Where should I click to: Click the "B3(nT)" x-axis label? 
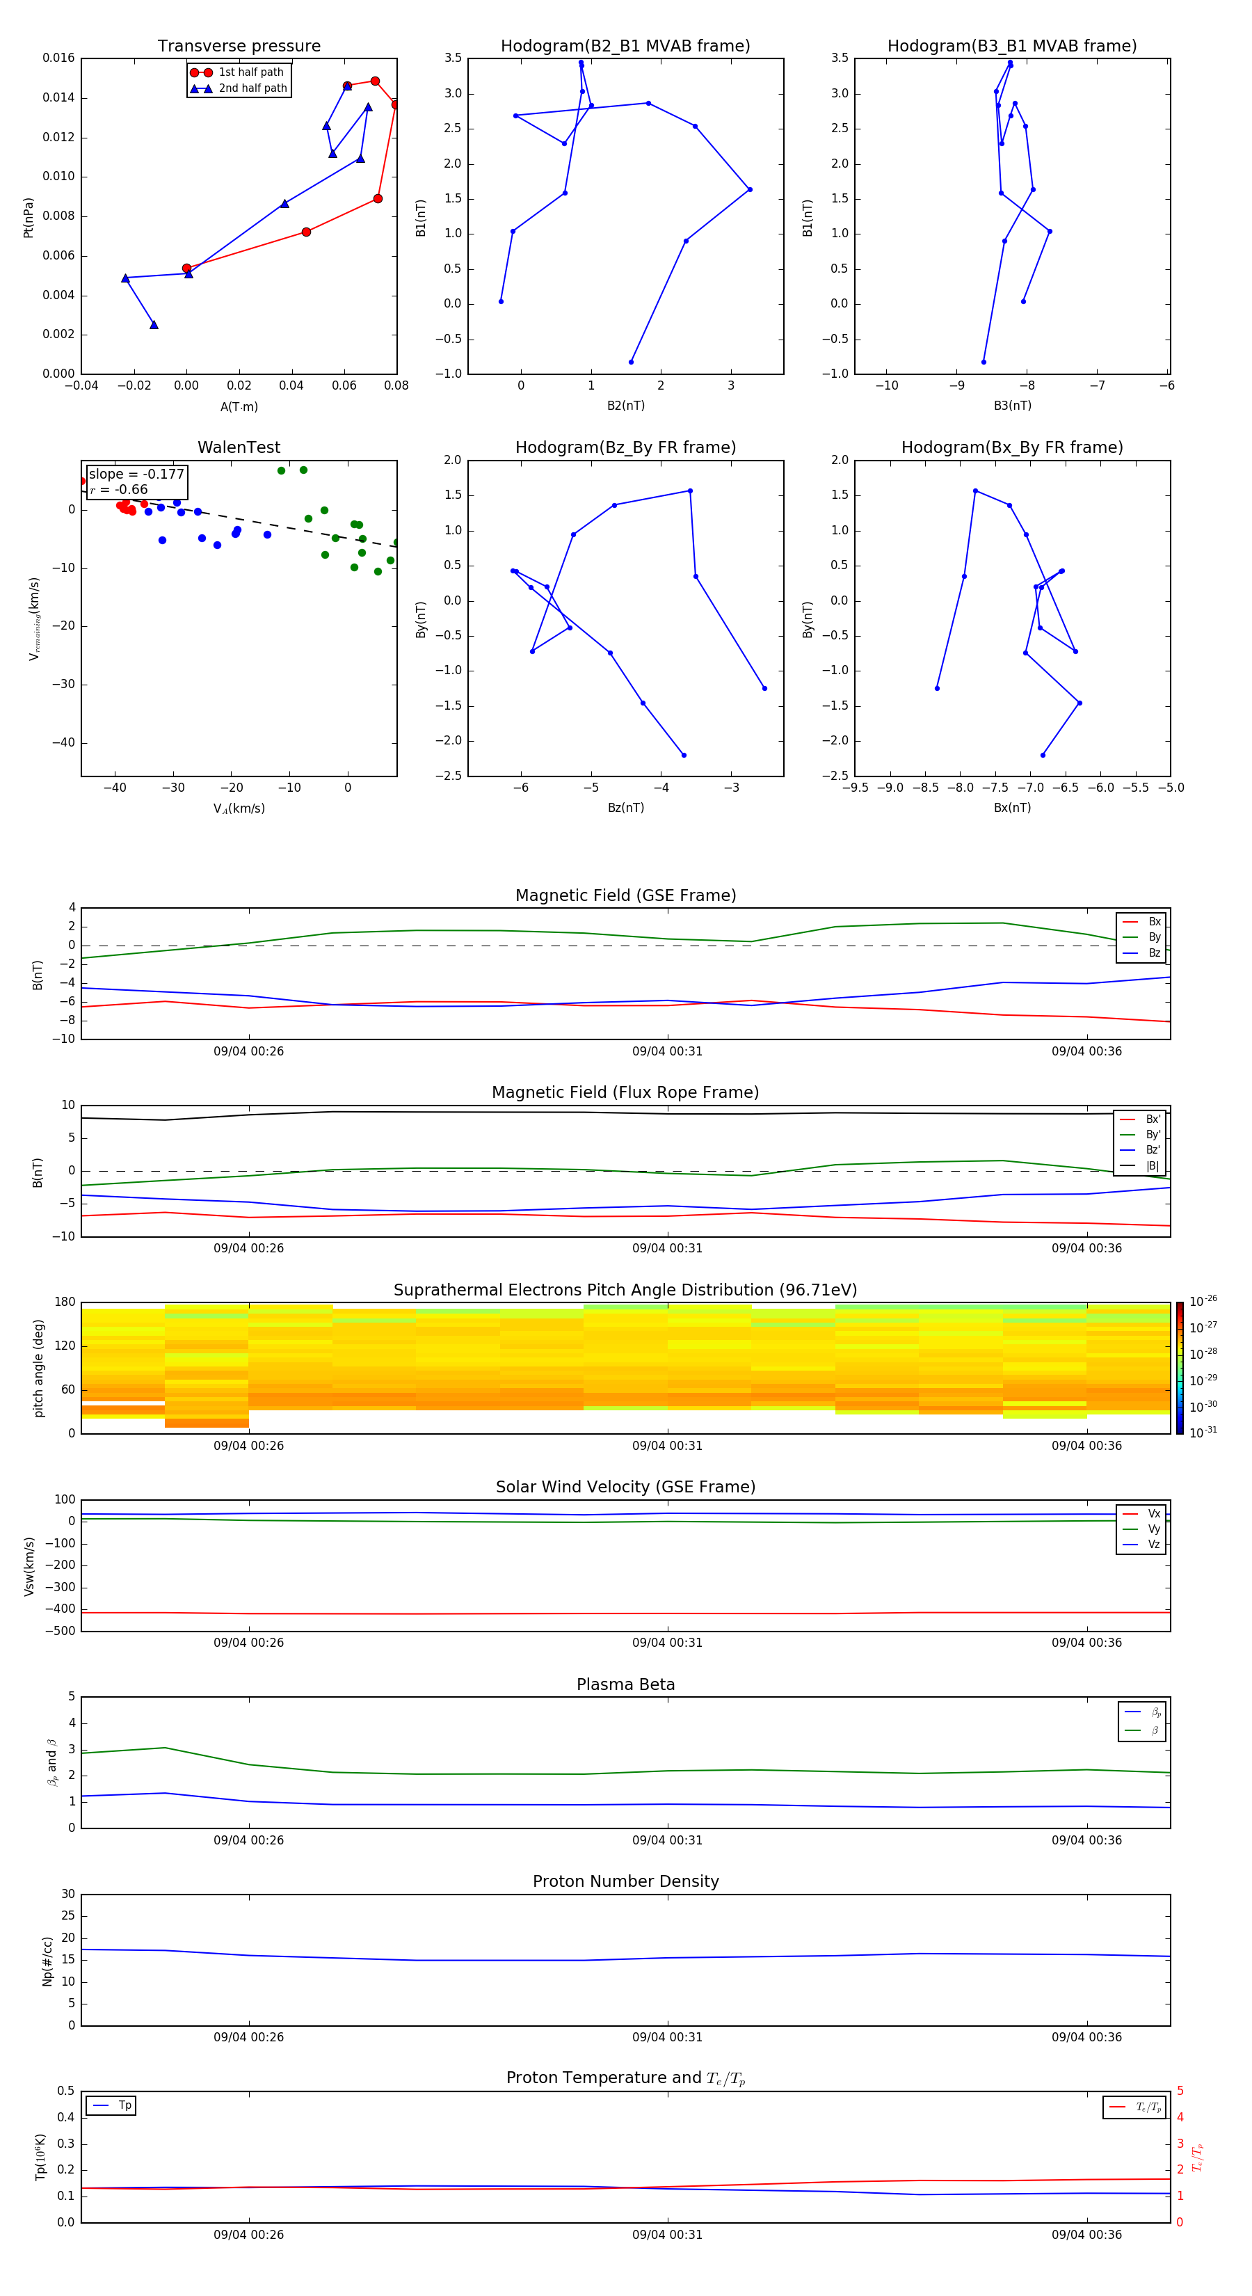click(1012, 406)
